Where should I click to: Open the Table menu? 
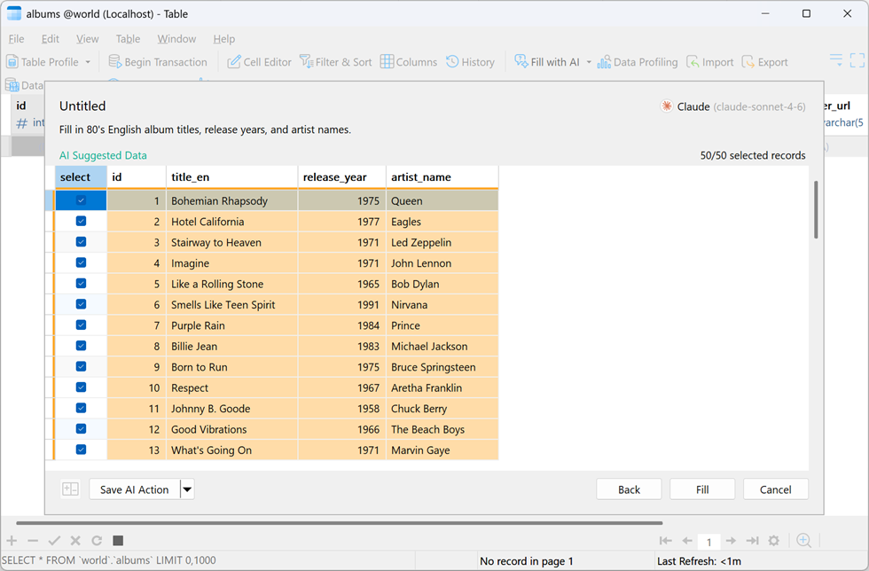point(128,39)
